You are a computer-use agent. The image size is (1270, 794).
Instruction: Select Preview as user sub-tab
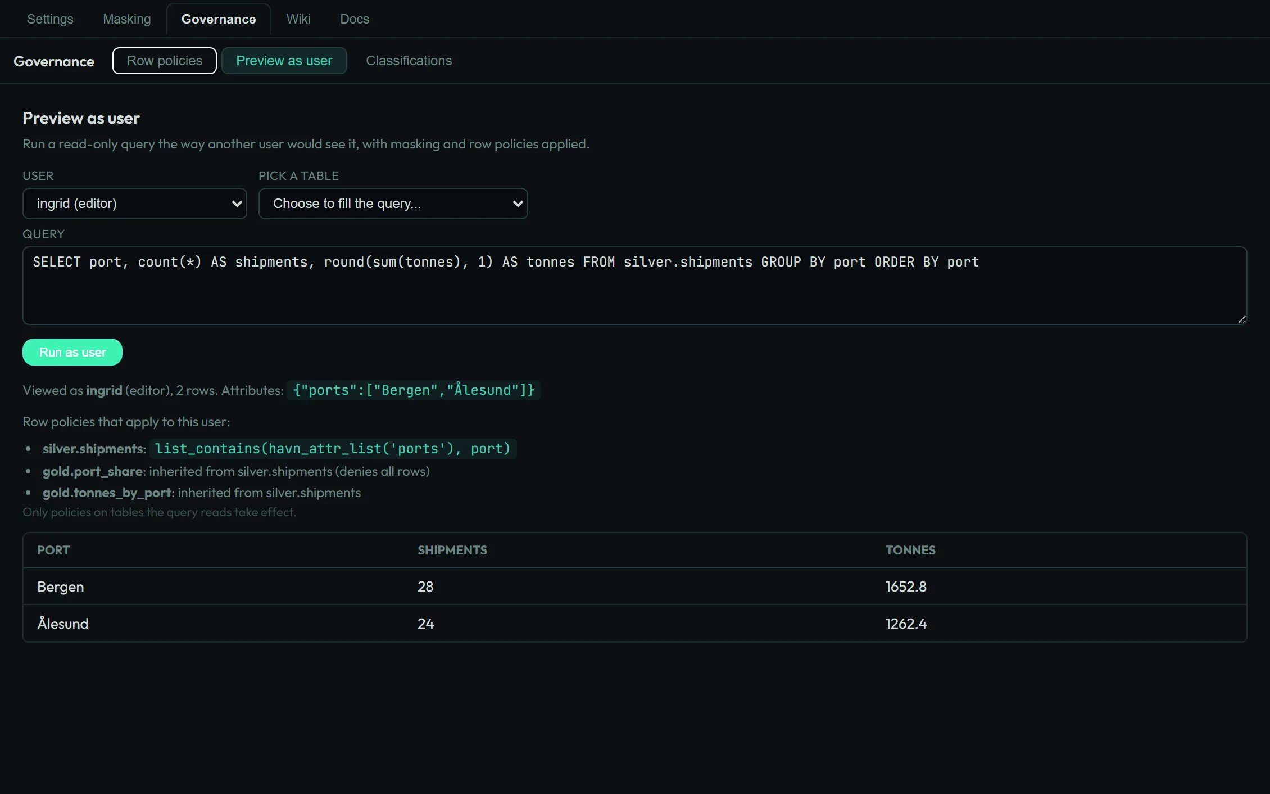(284, 61)
